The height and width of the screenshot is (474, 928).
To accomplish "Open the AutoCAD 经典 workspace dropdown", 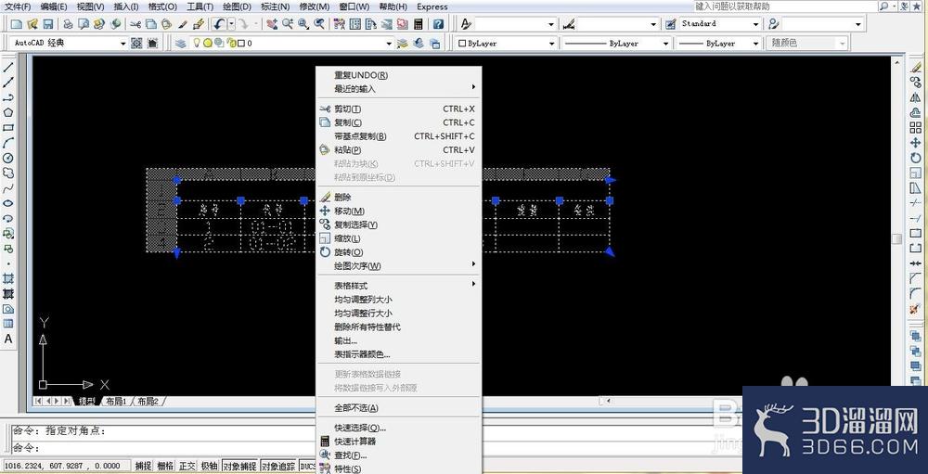I will coord(123,44).
